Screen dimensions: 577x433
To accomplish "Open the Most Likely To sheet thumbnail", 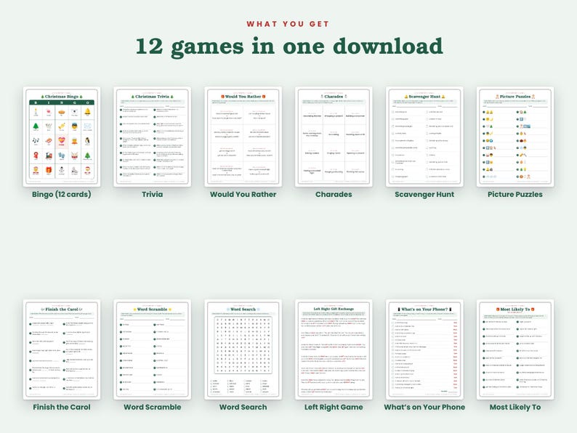I will (x=515, y=349).
